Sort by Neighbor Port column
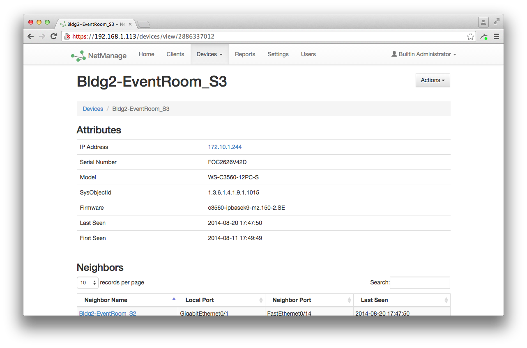The height and width of the screenshot is (348, 527). [309, 300]
